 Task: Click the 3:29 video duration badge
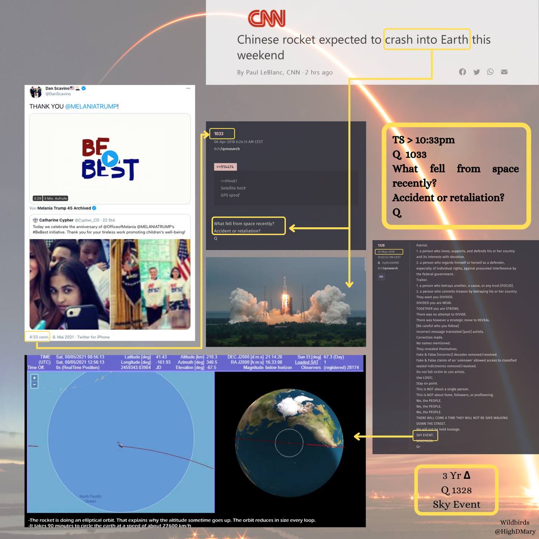37,198
